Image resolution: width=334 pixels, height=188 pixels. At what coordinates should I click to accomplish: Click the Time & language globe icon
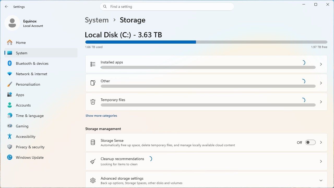click(x=10, y=116)
